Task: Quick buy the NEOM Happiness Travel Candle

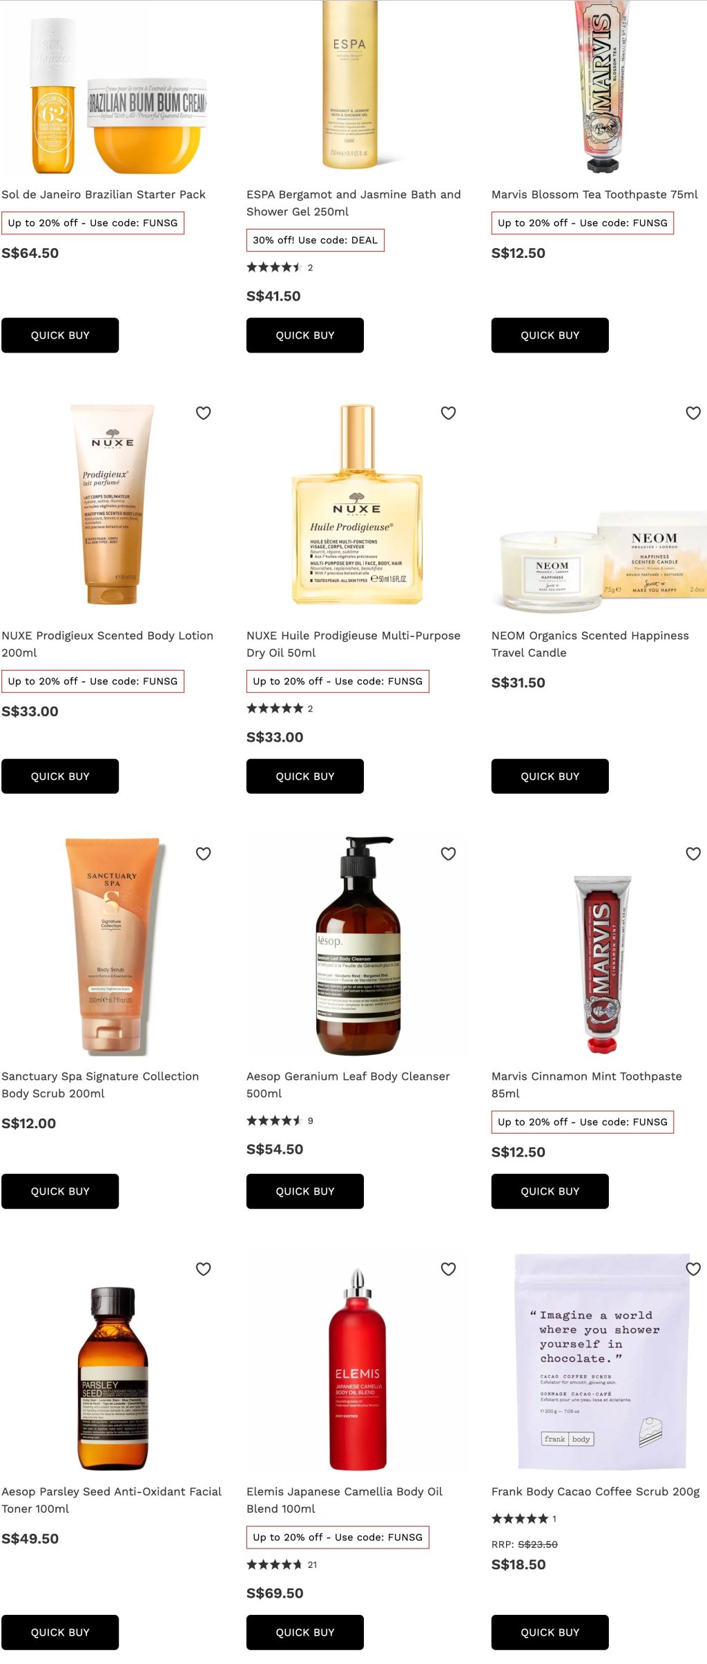Action: click(550, 776)
